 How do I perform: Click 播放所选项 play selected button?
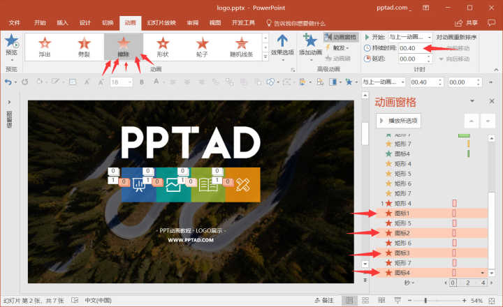pyautogui.click(x=398, y=121)
